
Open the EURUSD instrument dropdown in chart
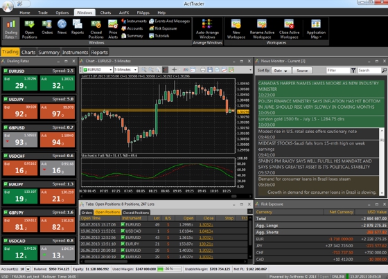(x=111, y=70)
